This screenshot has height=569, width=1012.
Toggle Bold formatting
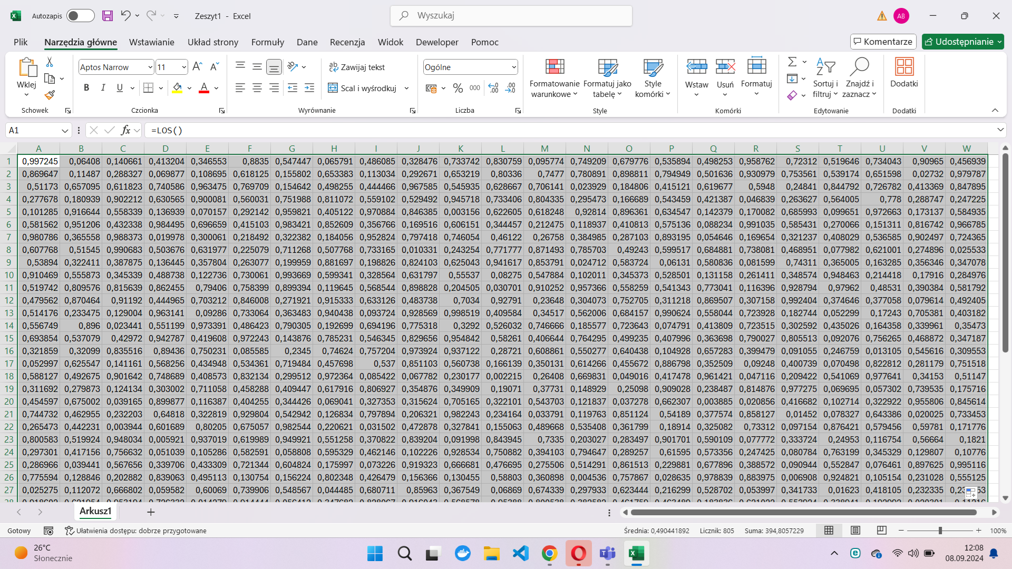click(86, 88)
